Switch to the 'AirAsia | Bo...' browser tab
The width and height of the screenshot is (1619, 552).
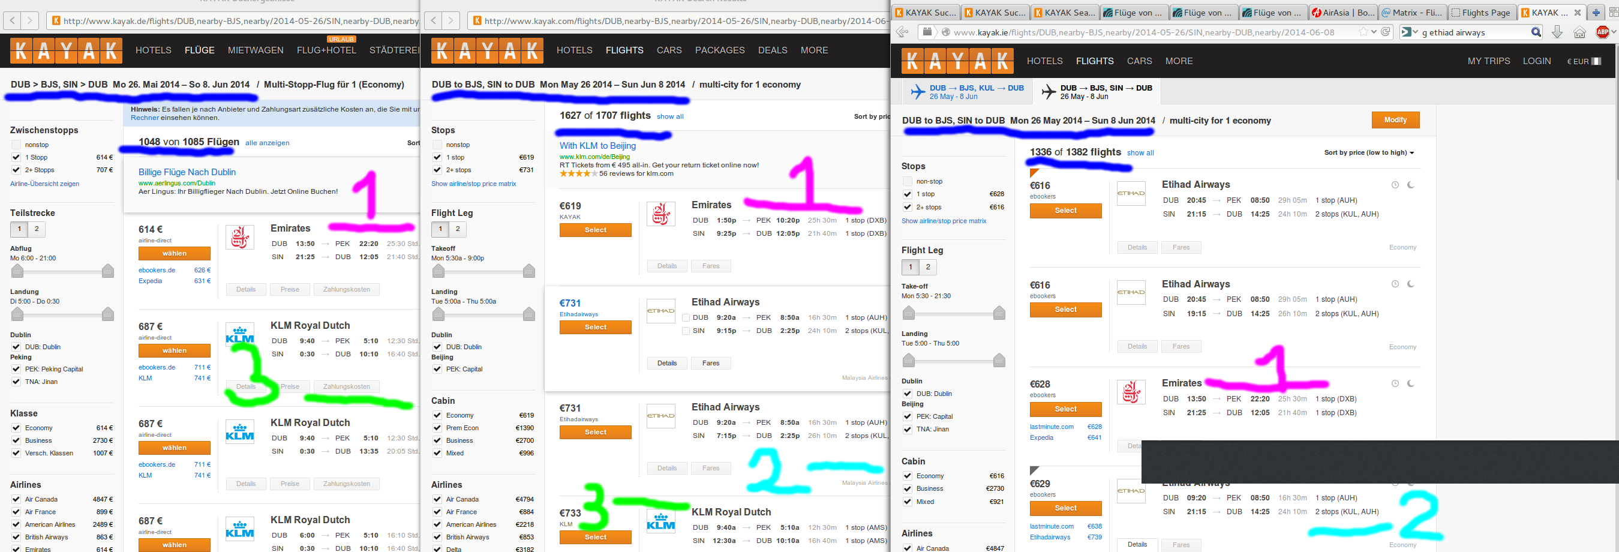(x=1343, y=13)
